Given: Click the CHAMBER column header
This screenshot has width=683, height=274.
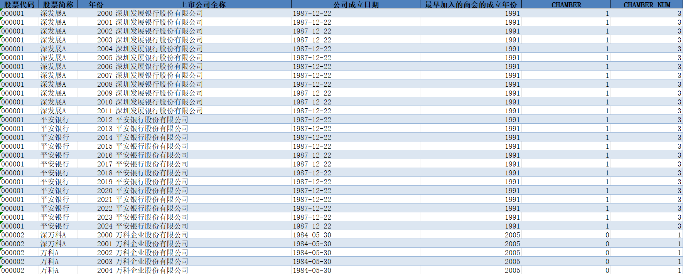Looking at the screenshot, I should coord(566,5).
